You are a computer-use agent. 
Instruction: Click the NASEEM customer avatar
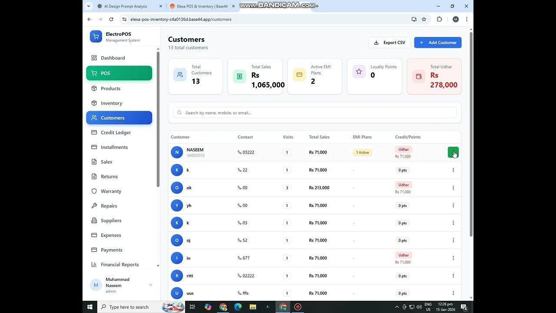pyautogui.click(x=177, y=152)
